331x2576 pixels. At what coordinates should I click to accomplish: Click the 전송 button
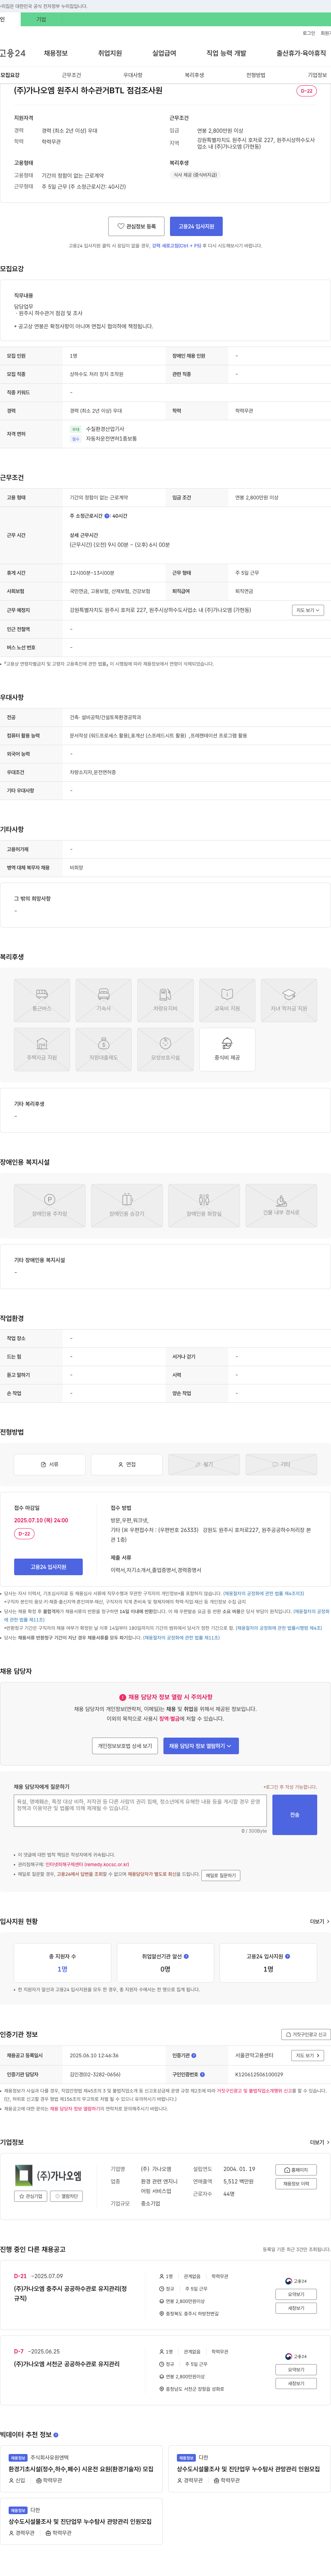tap(294, 1815)
